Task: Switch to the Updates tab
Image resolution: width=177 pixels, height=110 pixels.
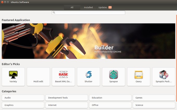Action: coord(105,7)
